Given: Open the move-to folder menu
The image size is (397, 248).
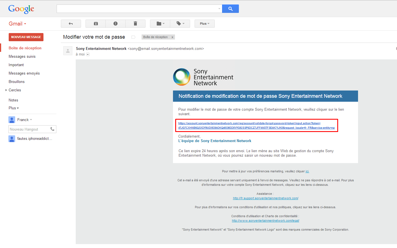Looking at the screenshot, I should [160, 24].
